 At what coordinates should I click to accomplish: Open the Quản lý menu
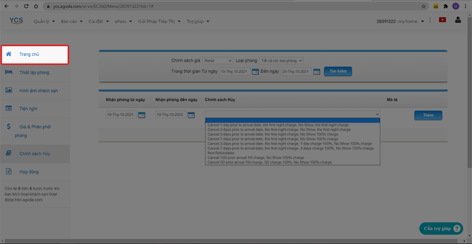click(42, 21)
